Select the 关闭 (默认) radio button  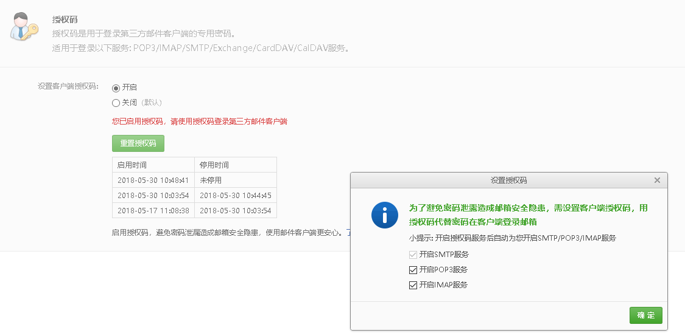(116, 103)
